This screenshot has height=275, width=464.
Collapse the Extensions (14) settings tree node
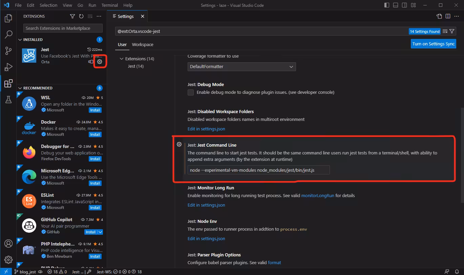pyautogui.click(x=122, y=59)
